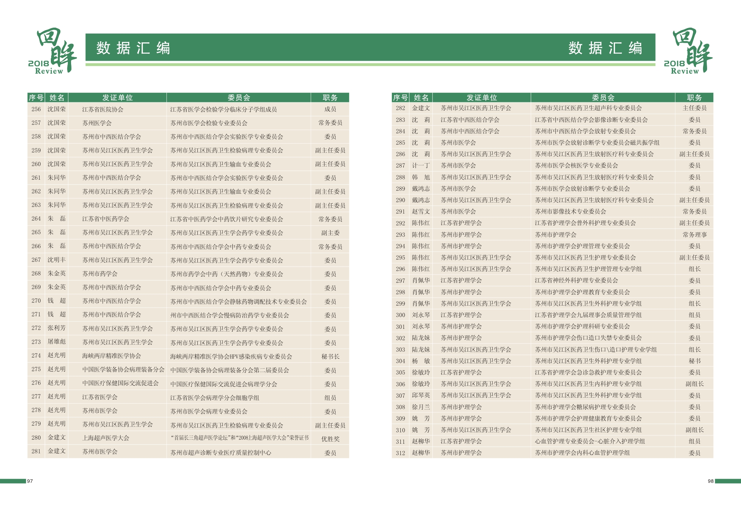Click the left table 发证单位 column header
The width and height of the screenshot is (741, 506).
[117, 98]
